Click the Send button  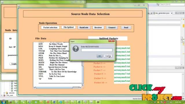(126, 28)
